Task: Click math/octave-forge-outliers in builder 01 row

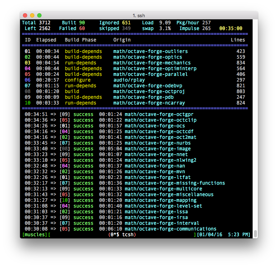Action: click(150, 51)
